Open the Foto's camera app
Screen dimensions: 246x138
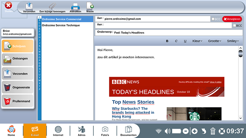click(x=105, y=131)
